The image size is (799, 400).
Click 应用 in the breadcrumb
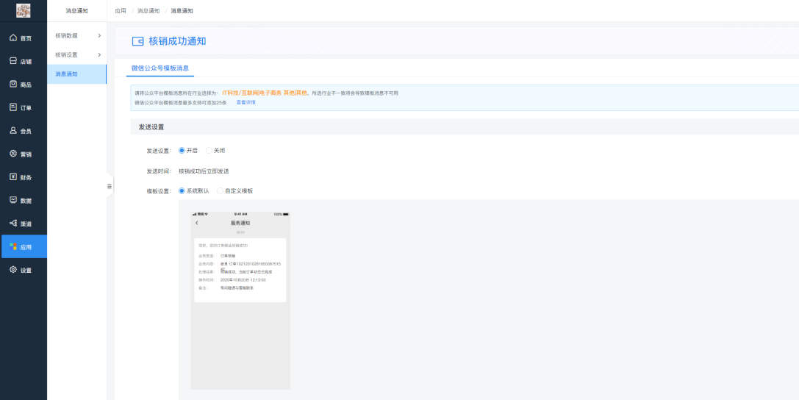coord(121,11)
